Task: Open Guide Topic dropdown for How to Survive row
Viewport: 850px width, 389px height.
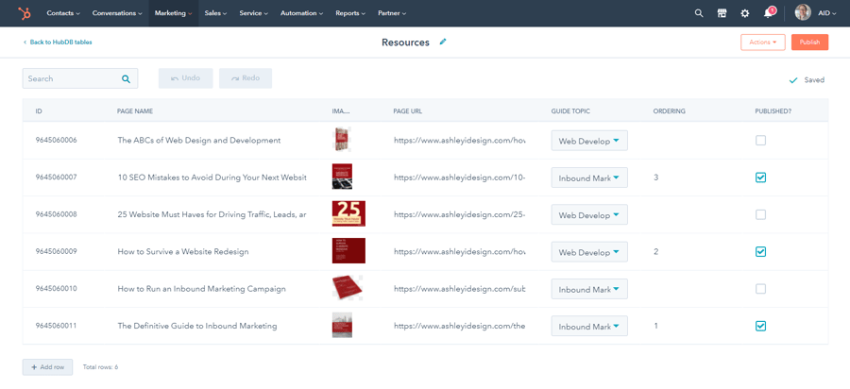Action: coord(589,251)
